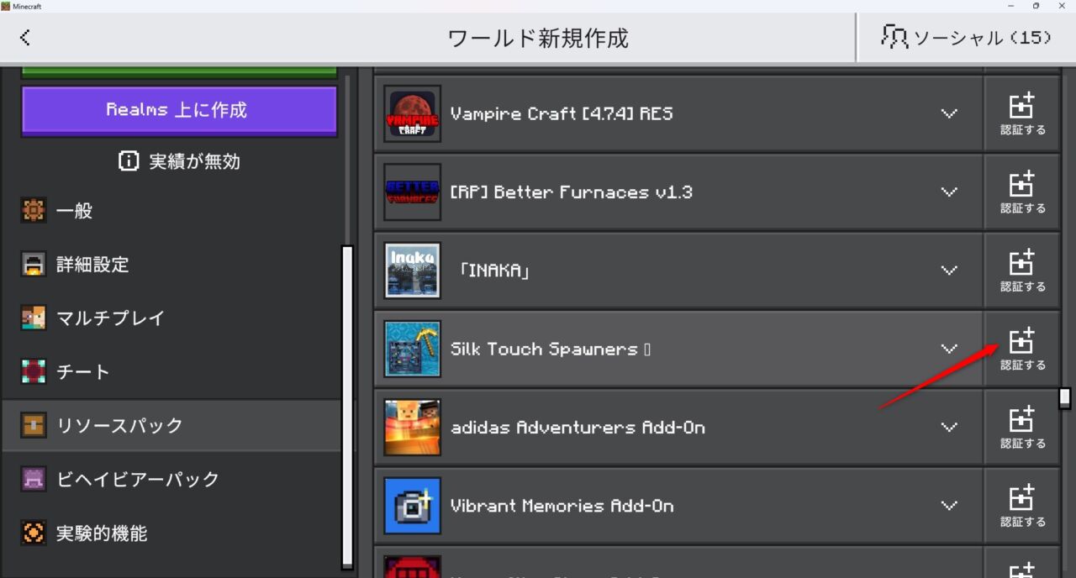Click the left sidebar scrollbar

click(347, 407)
